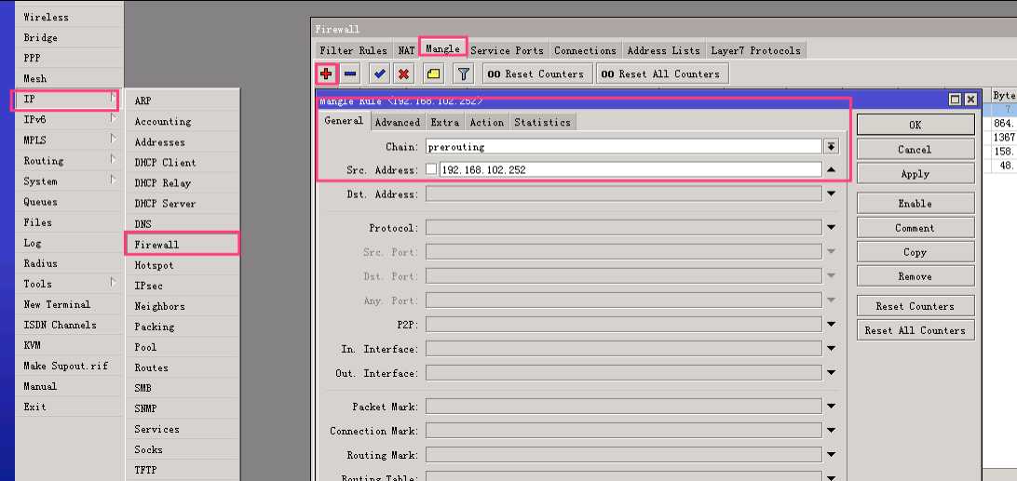Image resolution: width=1017 pixels, height=481 pixels.
Task: Click Reset Counters in Firewall toolbar
Action: (x=536, y=73)
